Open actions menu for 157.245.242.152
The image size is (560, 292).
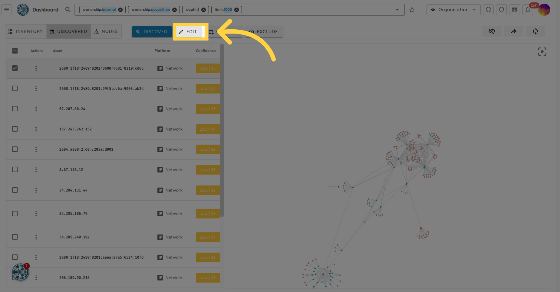tap(36, 129)
